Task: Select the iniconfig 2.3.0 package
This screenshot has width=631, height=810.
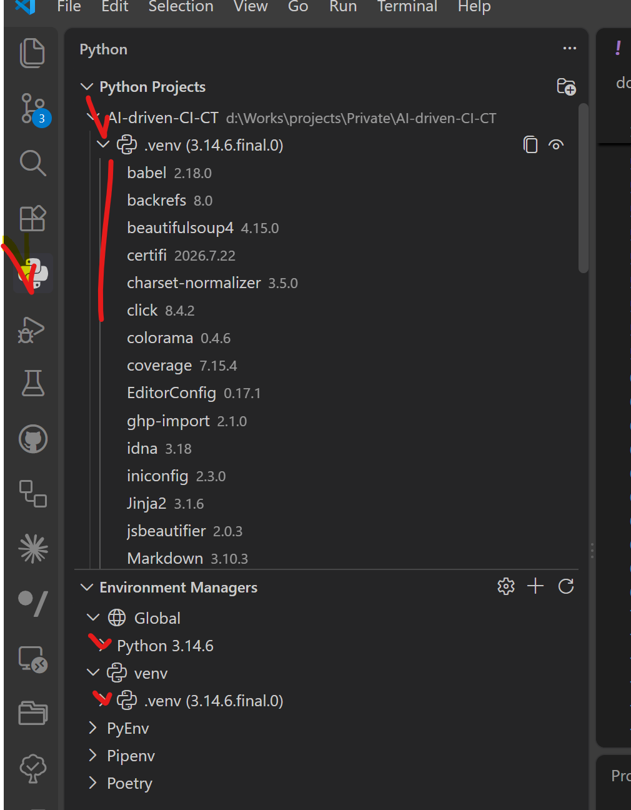Action: point(326,476)
